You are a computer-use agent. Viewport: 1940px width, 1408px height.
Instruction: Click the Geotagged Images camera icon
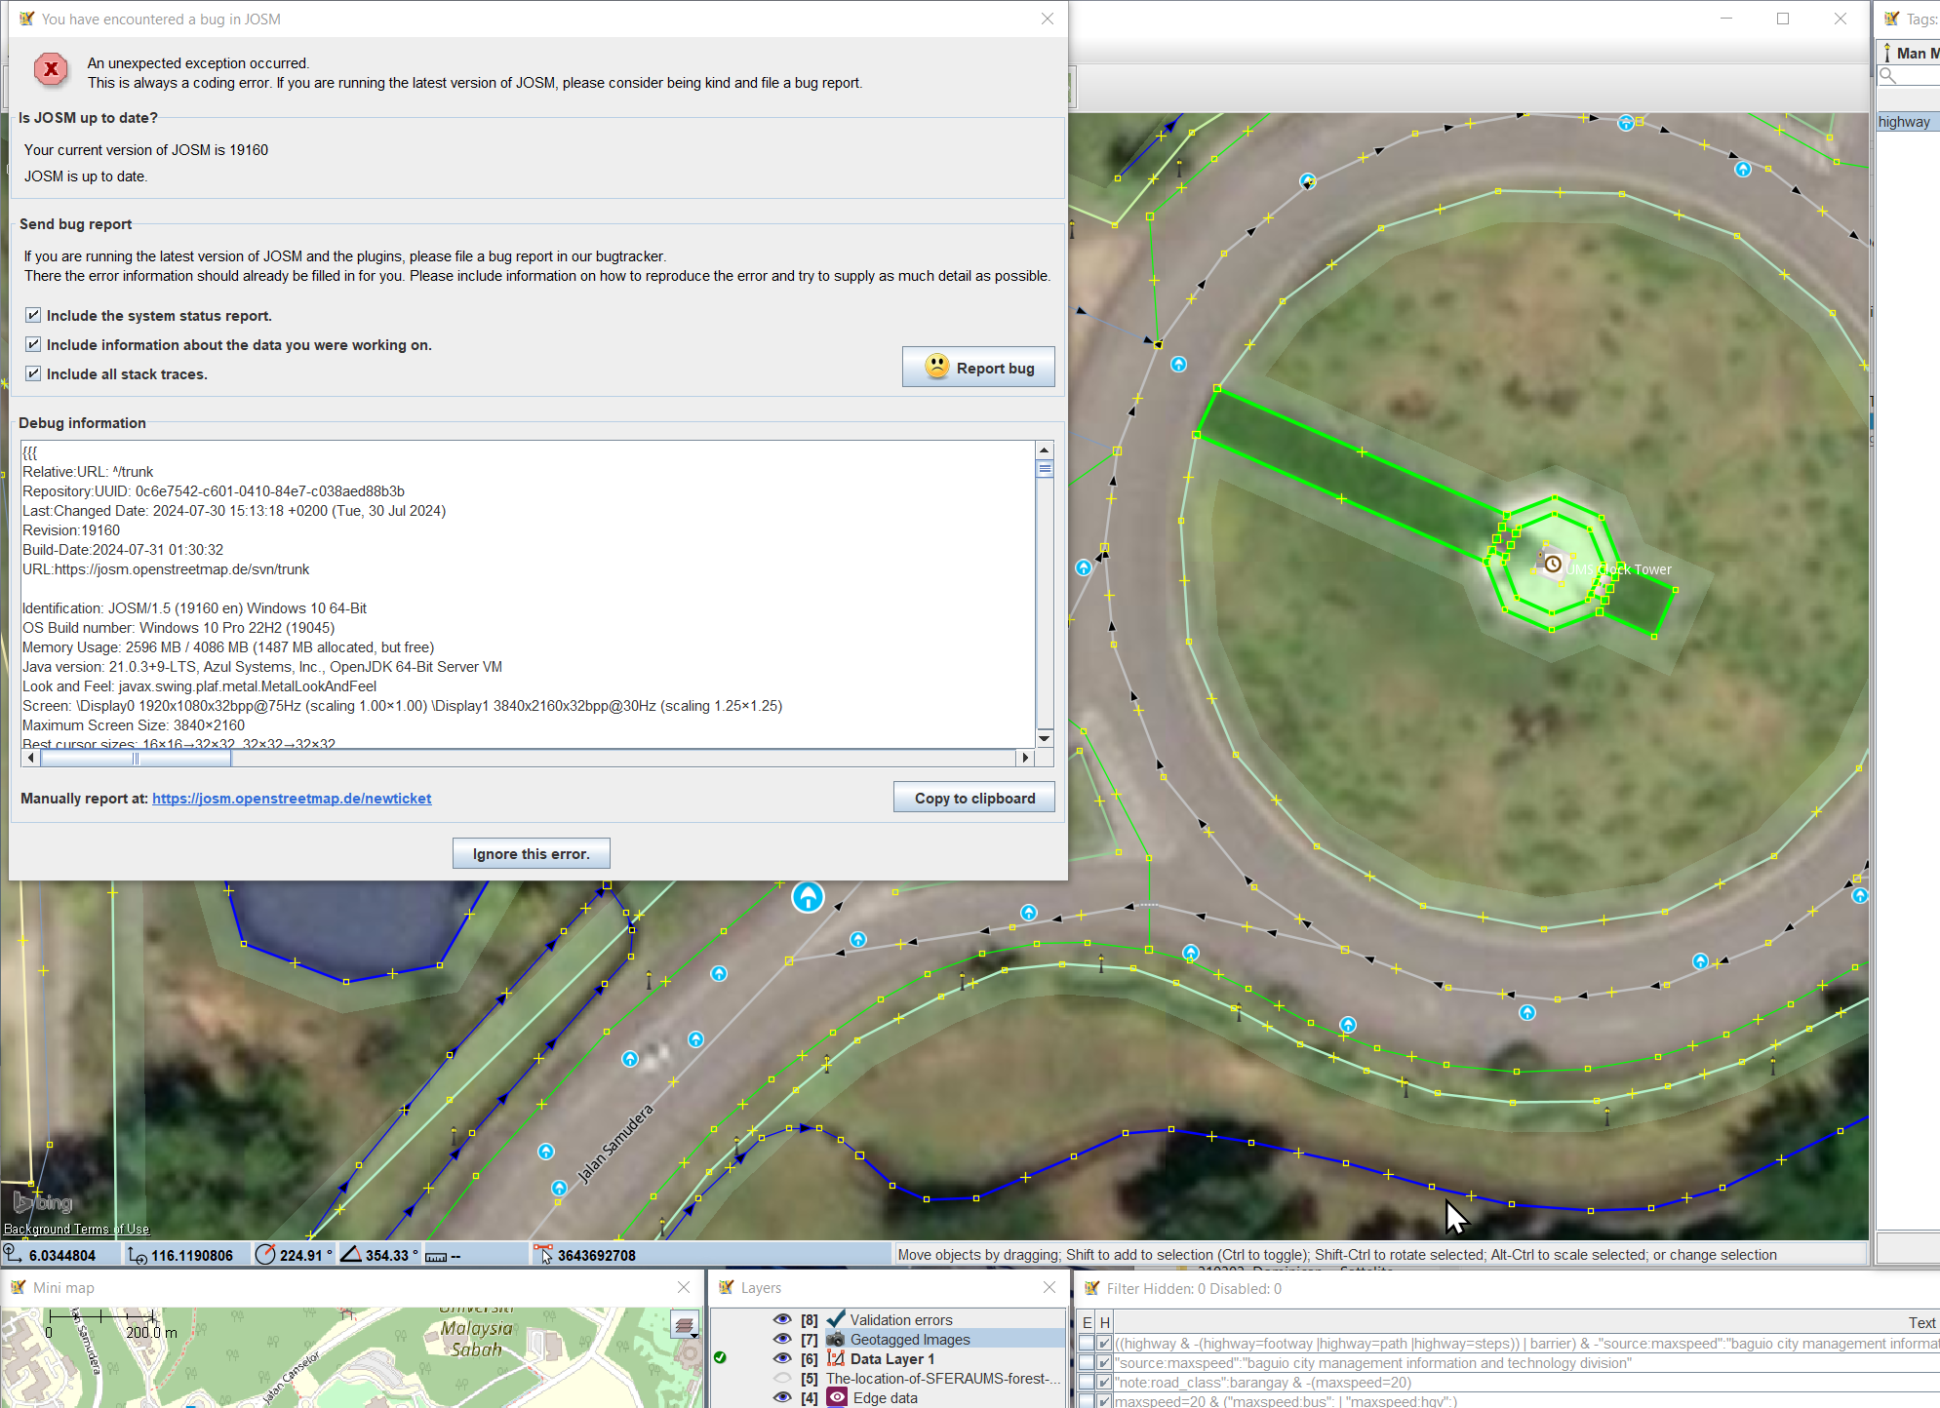pyautogui.click(x=836, y=1339)
